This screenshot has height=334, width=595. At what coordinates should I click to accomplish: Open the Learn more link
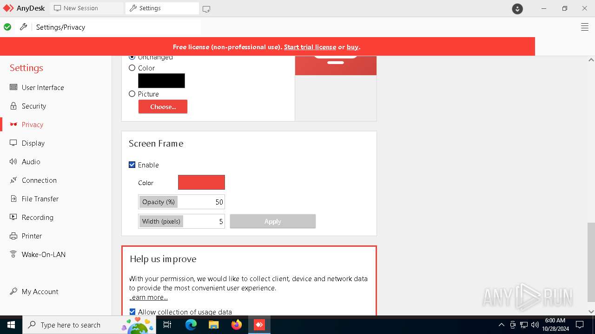point(149,297)
